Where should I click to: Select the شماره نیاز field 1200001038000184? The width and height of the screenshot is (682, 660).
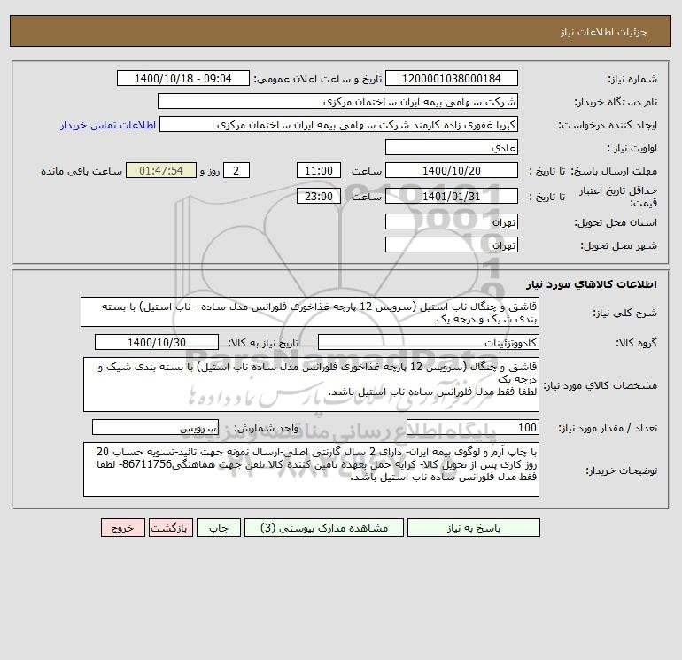(x=452, y=78)
